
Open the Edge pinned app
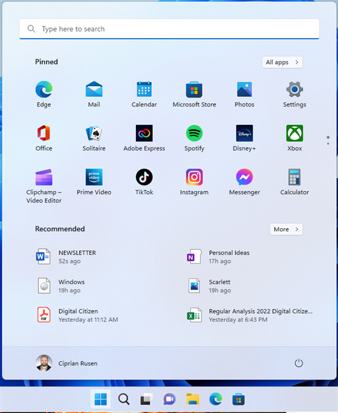(44, 94)
